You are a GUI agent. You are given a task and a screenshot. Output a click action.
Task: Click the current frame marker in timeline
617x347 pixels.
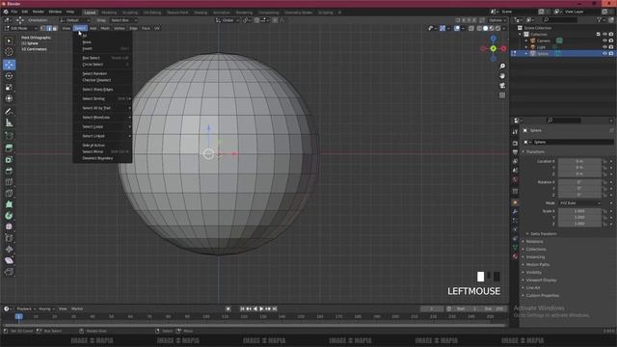click(x=18, y=316)
